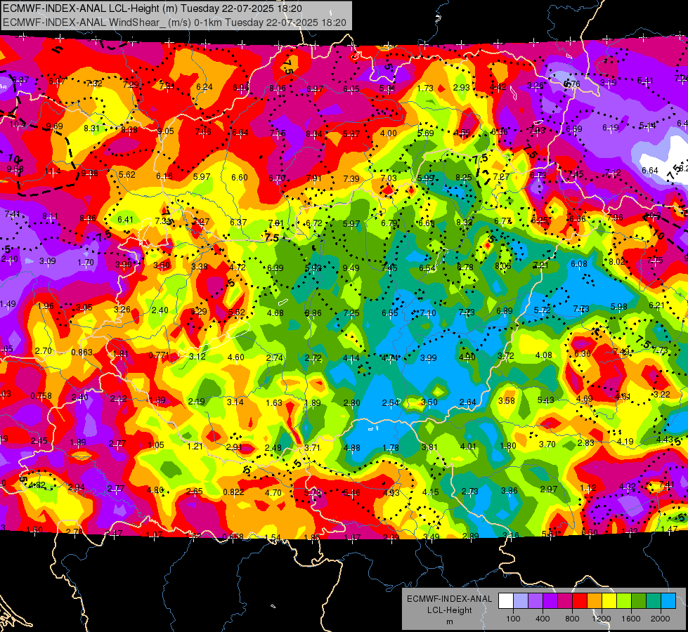Click the wind shear value "7.03"
This screenshot has width=688, height=632.
(x=389, y=178)
